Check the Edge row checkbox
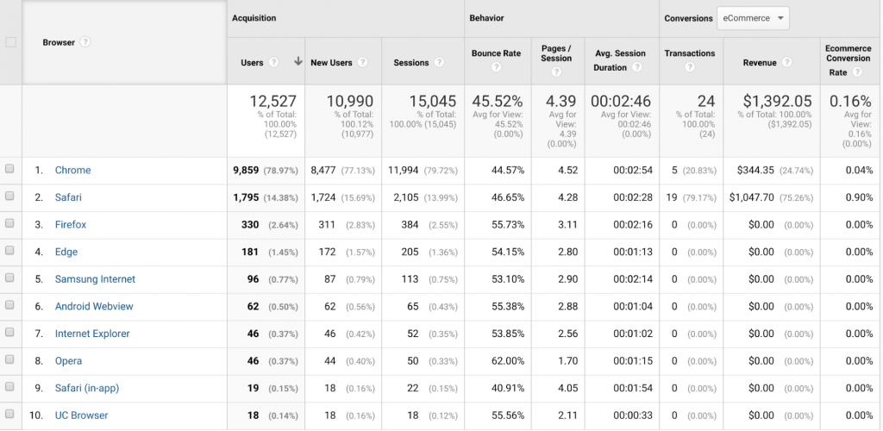 coord(9,251)
